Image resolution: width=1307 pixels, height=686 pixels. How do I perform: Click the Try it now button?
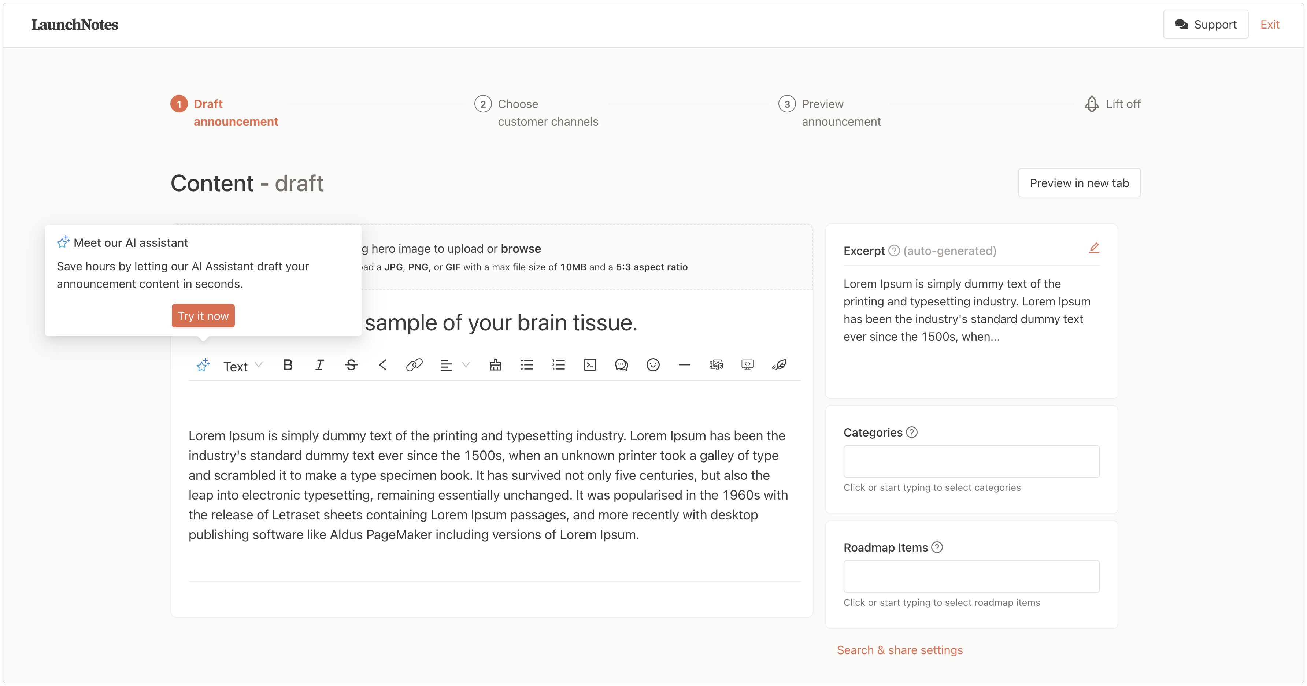[203, 316]
